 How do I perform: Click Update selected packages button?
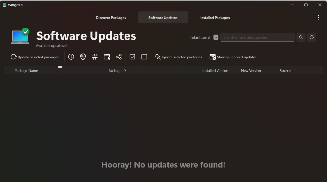click(35, 57)
